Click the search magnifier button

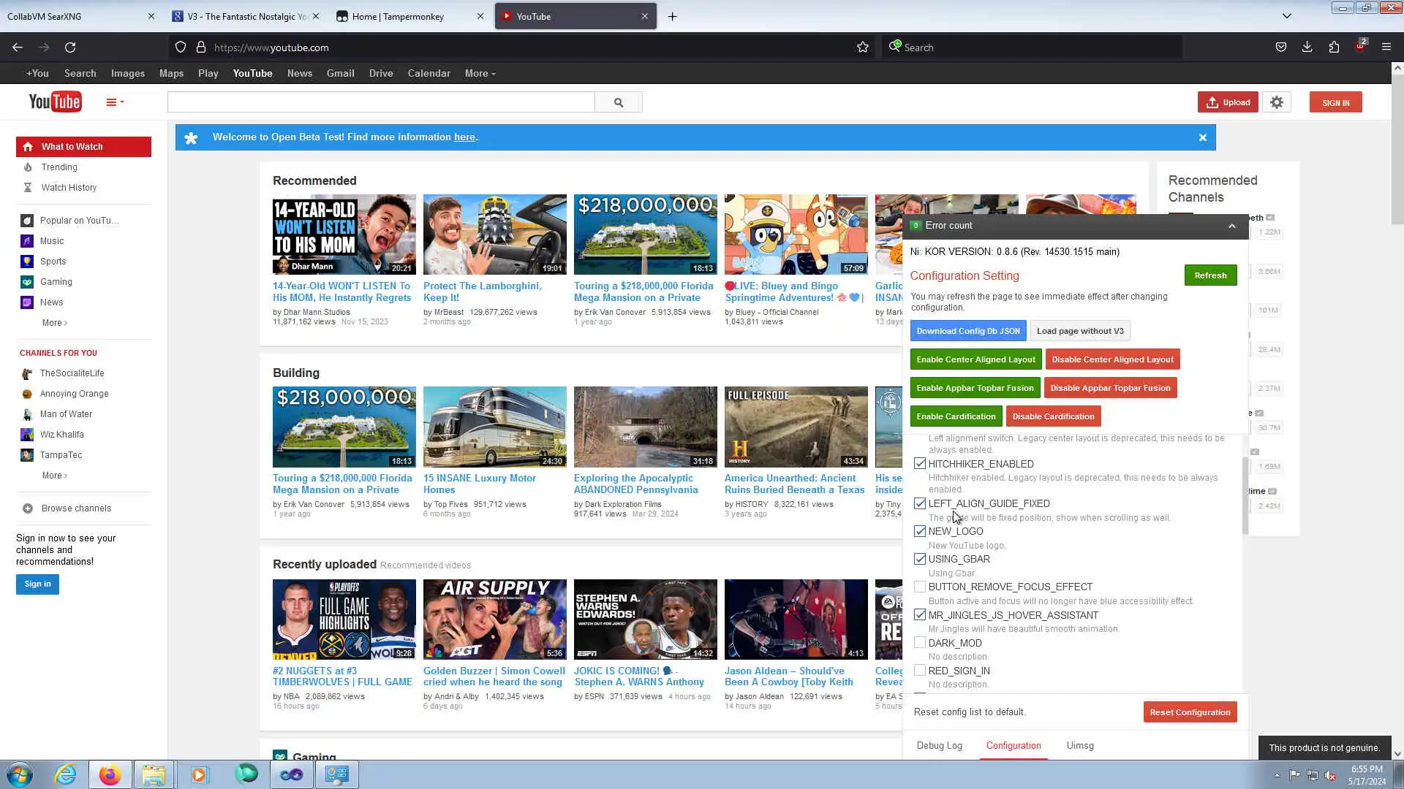tap(619, 102)
